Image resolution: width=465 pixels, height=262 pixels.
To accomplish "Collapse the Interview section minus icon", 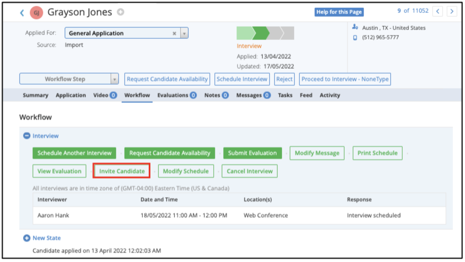I will click(x=27, y=136).
